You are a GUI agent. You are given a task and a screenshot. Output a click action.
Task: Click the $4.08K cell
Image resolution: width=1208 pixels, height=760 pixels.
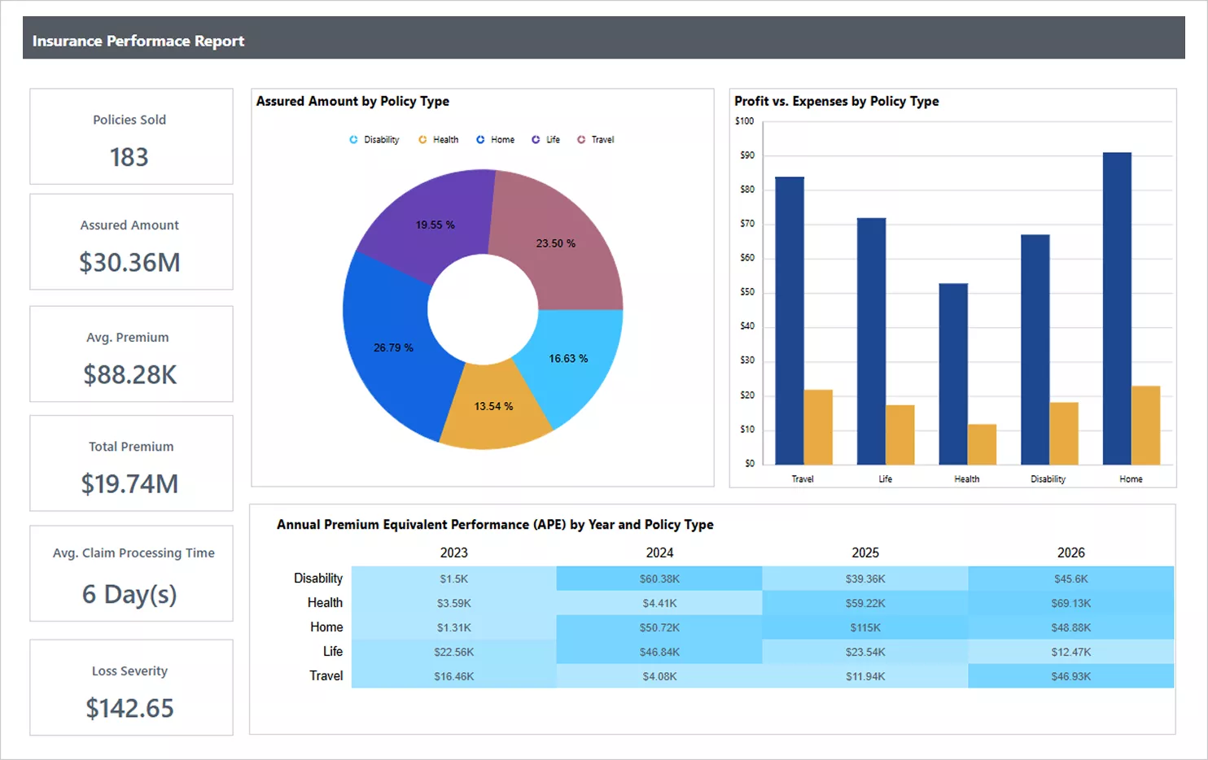[659, 676]
